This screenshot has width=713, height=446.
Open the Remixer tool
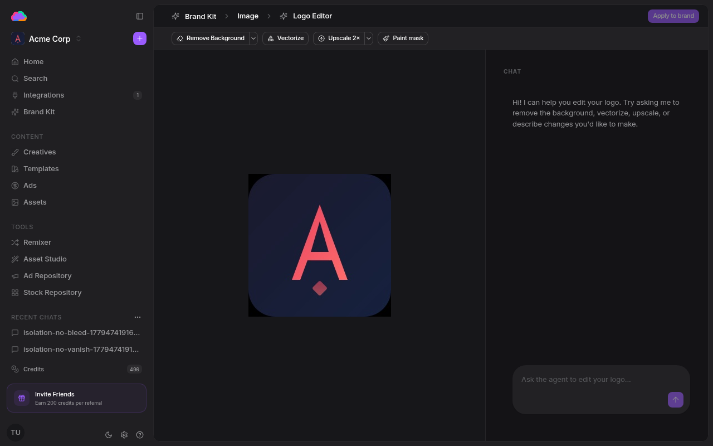[x=76, y=242]
